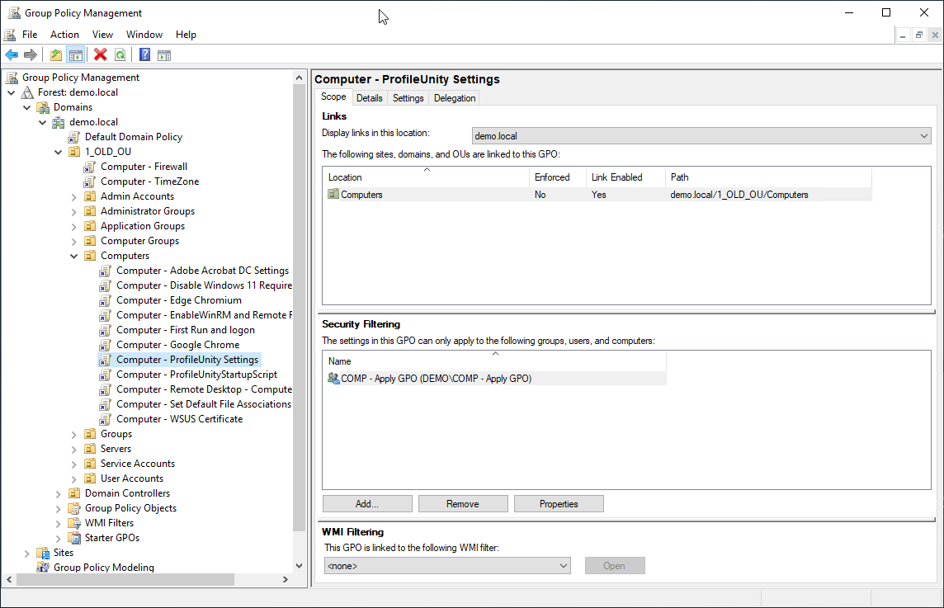Sort links by Enforced column header
Screen dimensions: 944x608
558,177
